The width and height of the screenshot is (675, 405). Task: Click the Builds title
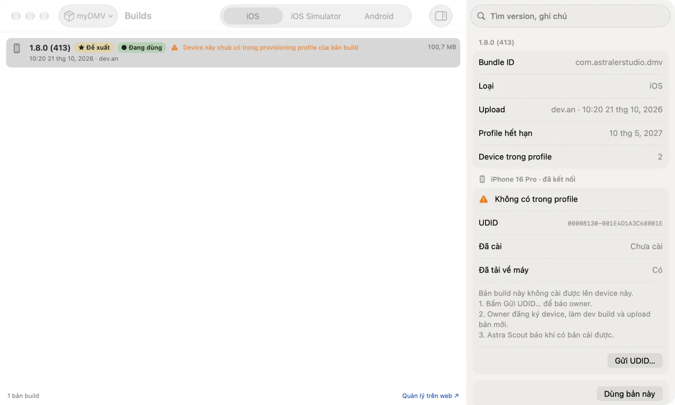pos(138,16)
